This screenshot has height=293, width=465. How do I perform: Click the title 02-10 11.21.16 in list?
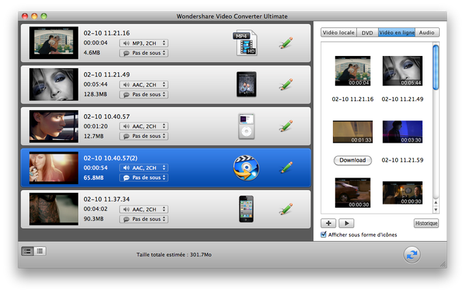(x=107, y=33)
